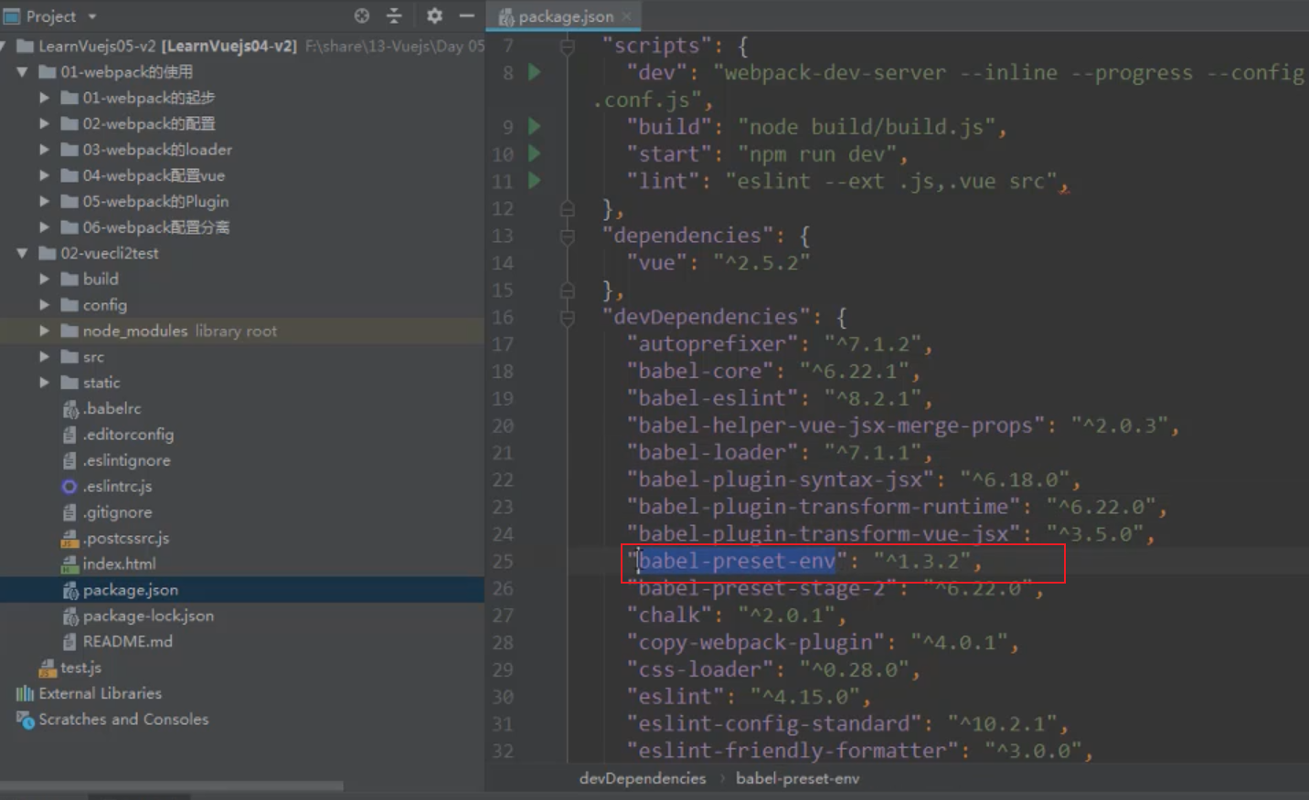1309x800 pixels.
Task: Collapse the 01-webpack的使用 folder
Action: (22, 71)
